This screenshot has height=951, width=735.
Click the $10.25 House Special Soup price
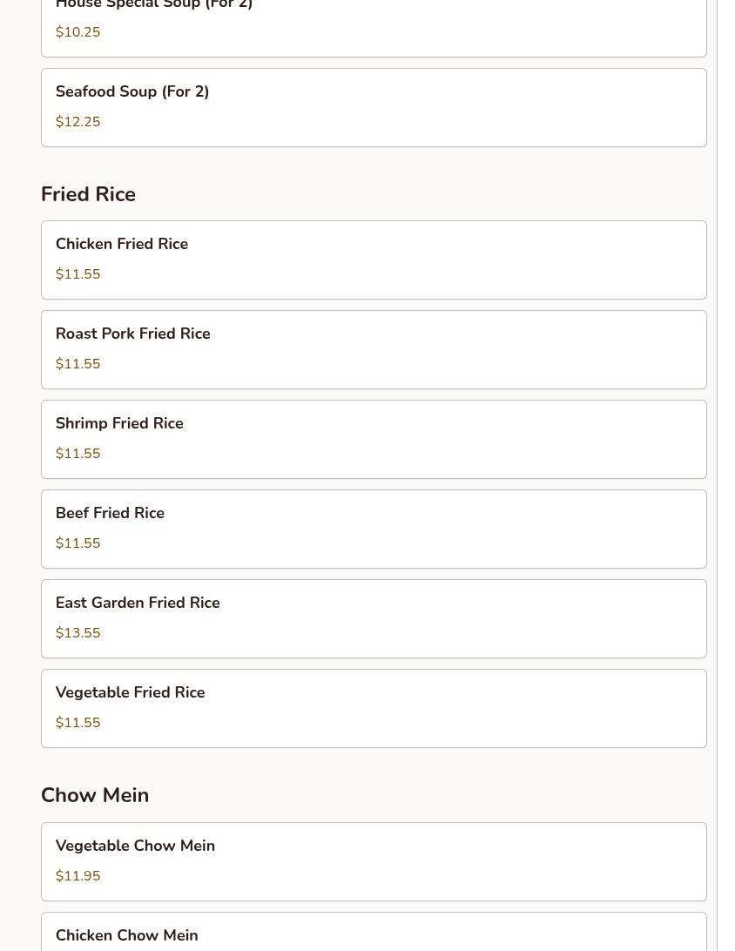coord(78,32)
